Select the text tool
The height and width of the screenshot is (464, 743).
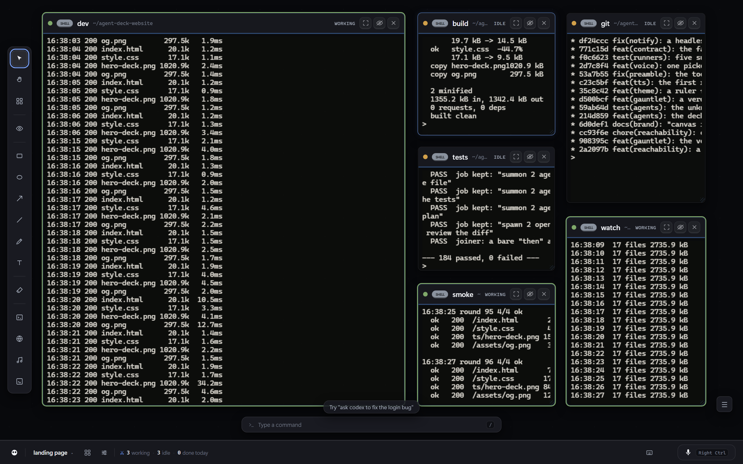(x=20, y=263)
